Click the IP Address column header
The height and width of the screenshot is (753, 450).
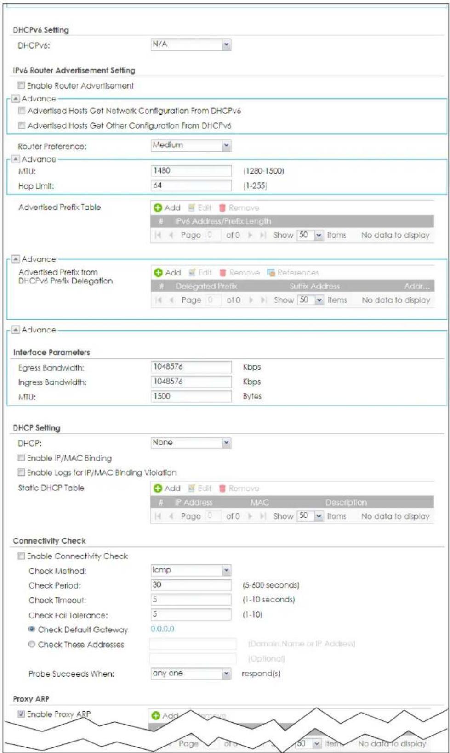(194, 502)
